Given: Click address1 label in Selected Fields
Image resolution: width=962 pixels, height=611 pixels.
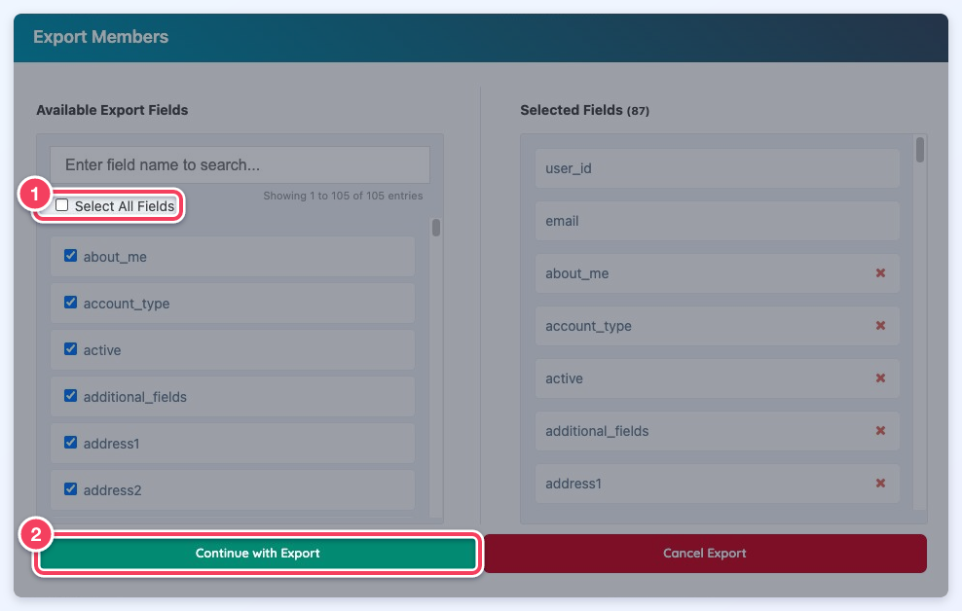Looking at the screenshot, I should coord(573,485).
